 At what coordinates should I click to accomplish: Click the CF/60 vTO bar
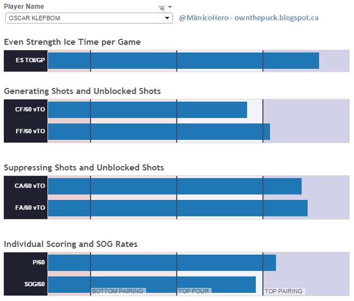coord(147,110)
